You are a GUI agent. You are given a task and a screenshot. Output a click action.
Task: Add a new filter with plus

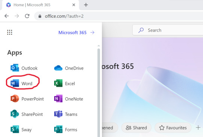[x=198, y=128]
